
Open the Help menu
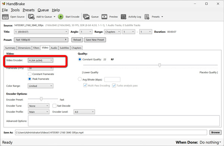coord(56,10)
